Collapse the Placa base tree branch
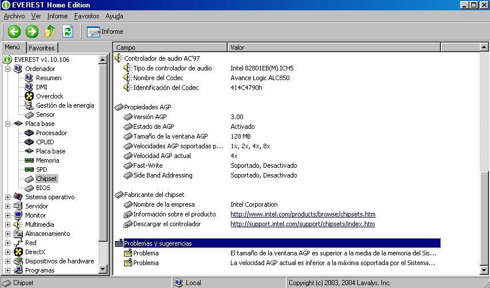 (7, 124)
